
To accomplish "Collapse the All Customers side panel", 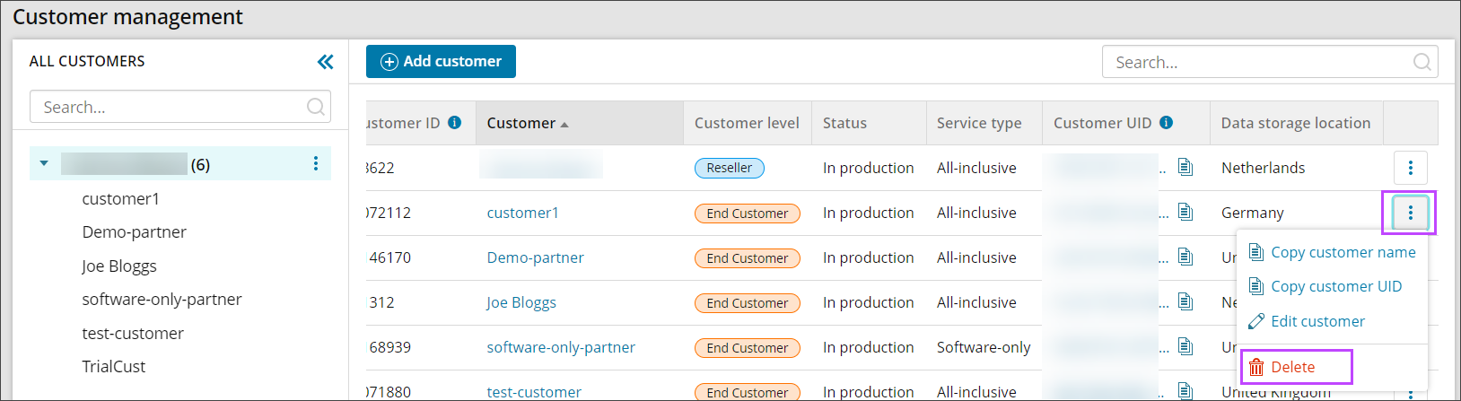I will click(x=325, y=61).
